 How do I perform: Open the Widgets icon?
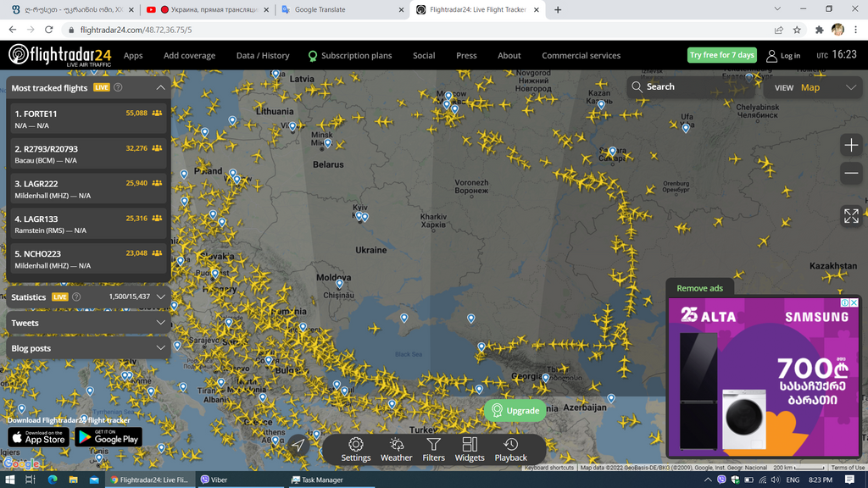(x=470, y=444)
